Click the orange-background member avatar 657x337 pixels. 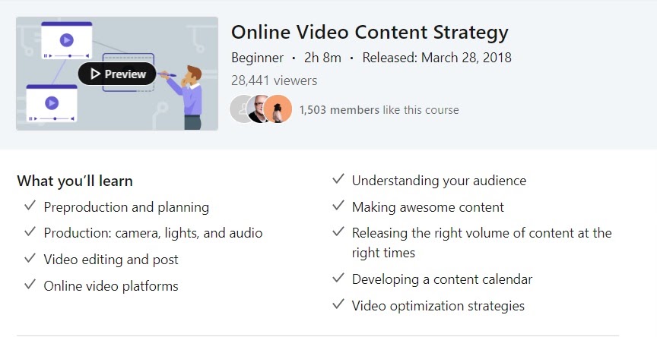click(278, 109)
